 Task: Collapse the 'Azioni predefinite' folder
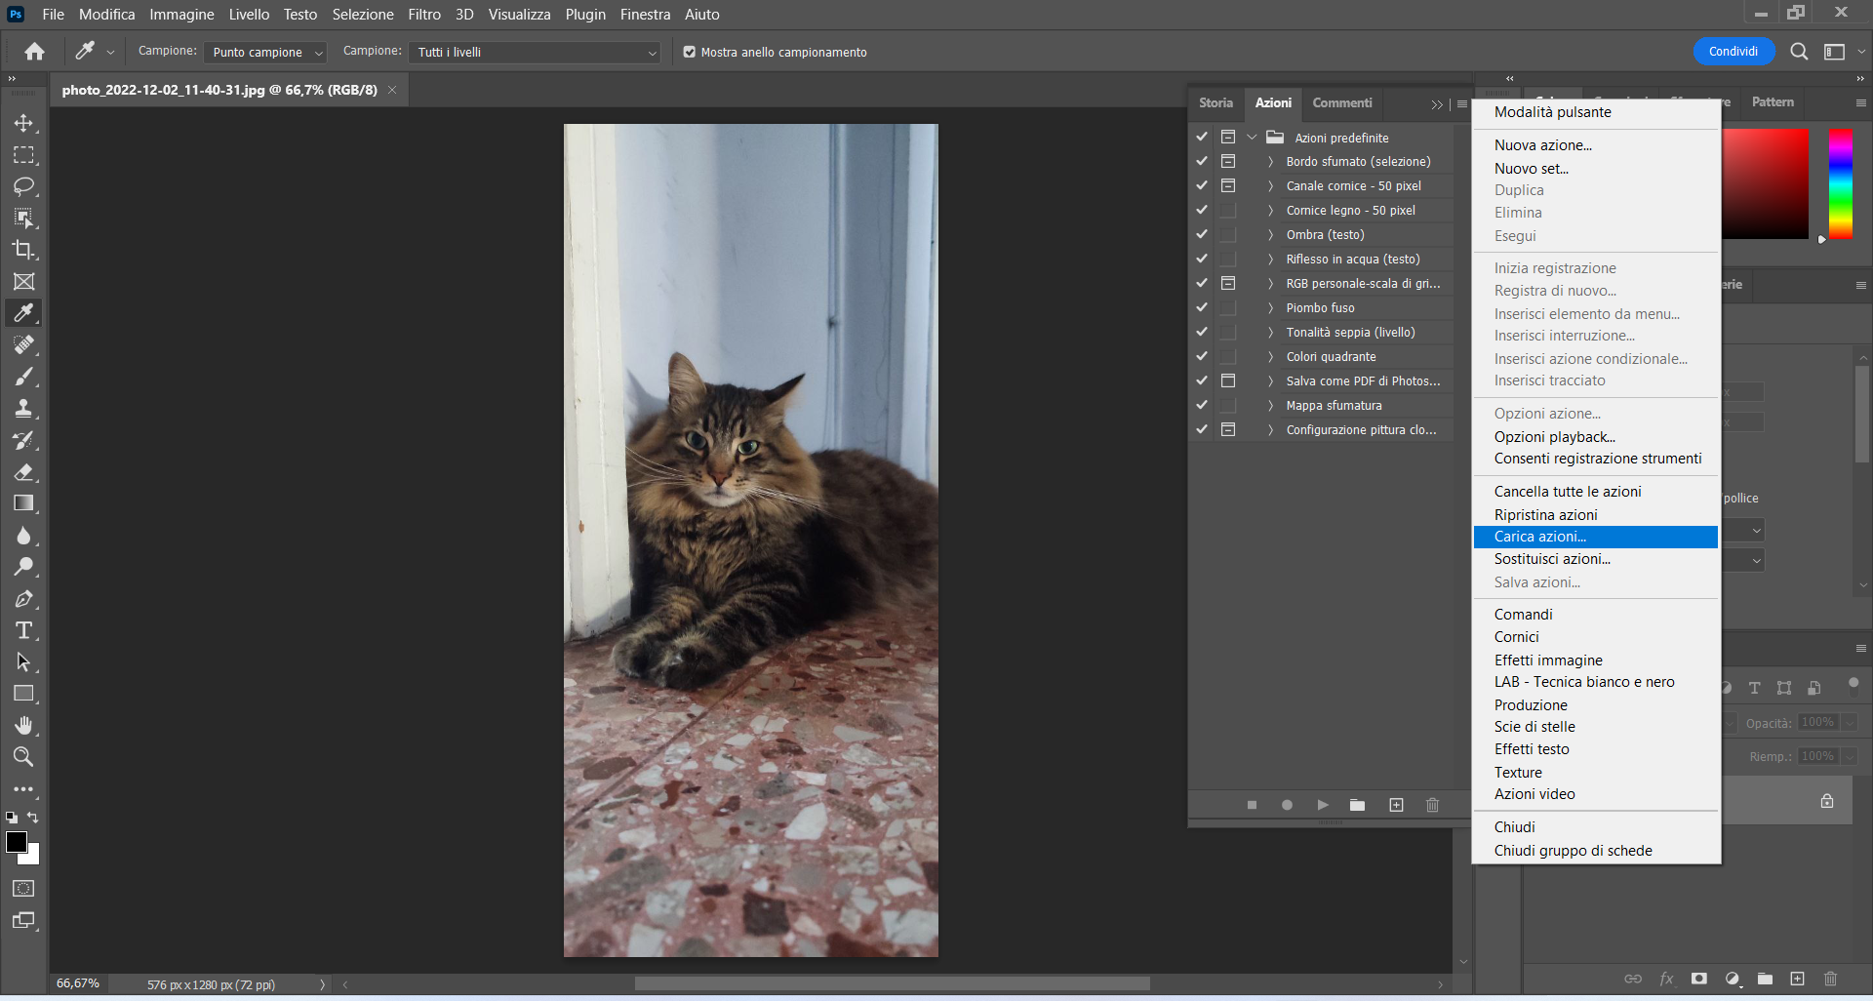[x=1252, y=137]
